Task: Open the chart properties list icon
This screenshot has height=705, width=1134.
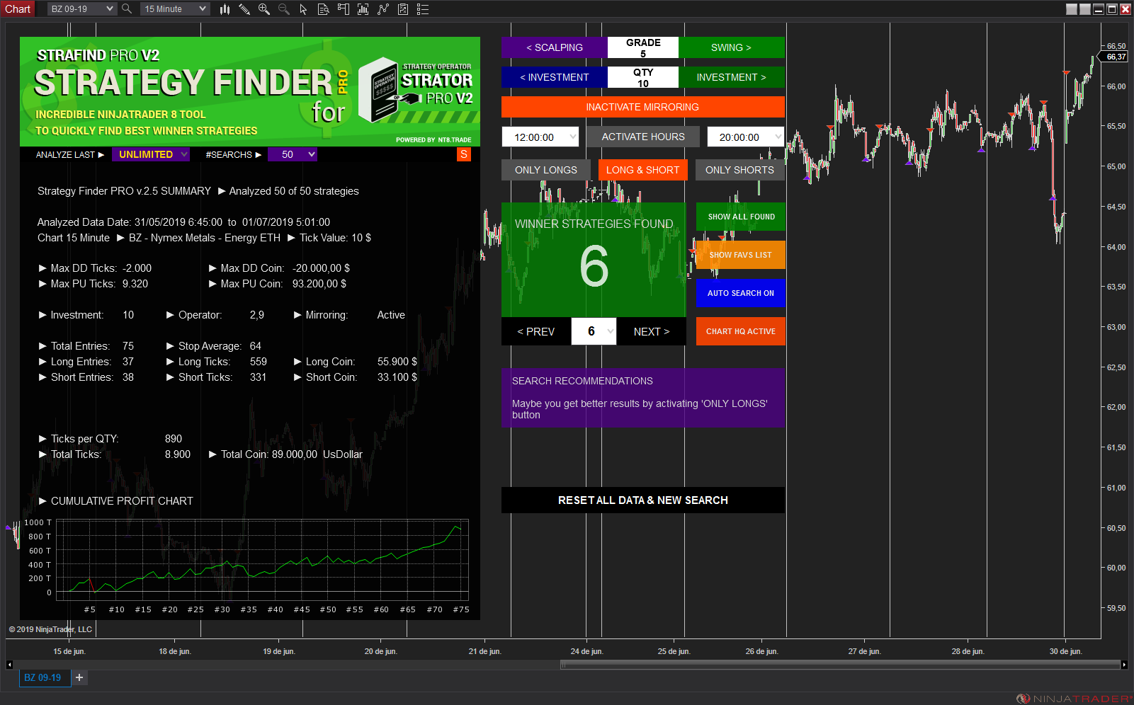Action: pyautogui.click(x=423, y=9)
